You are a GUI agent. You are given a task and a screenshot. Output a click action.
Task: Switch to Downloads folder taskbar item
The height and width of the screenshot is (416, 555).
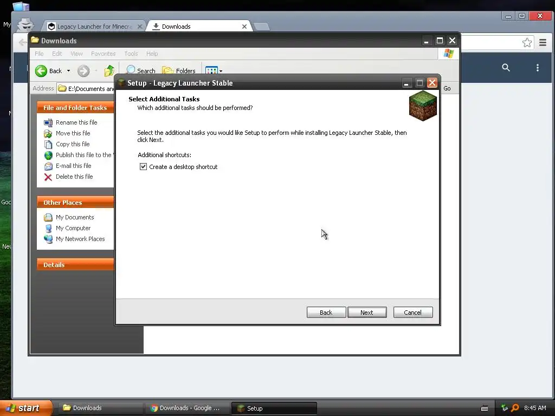tap(100, 408)
